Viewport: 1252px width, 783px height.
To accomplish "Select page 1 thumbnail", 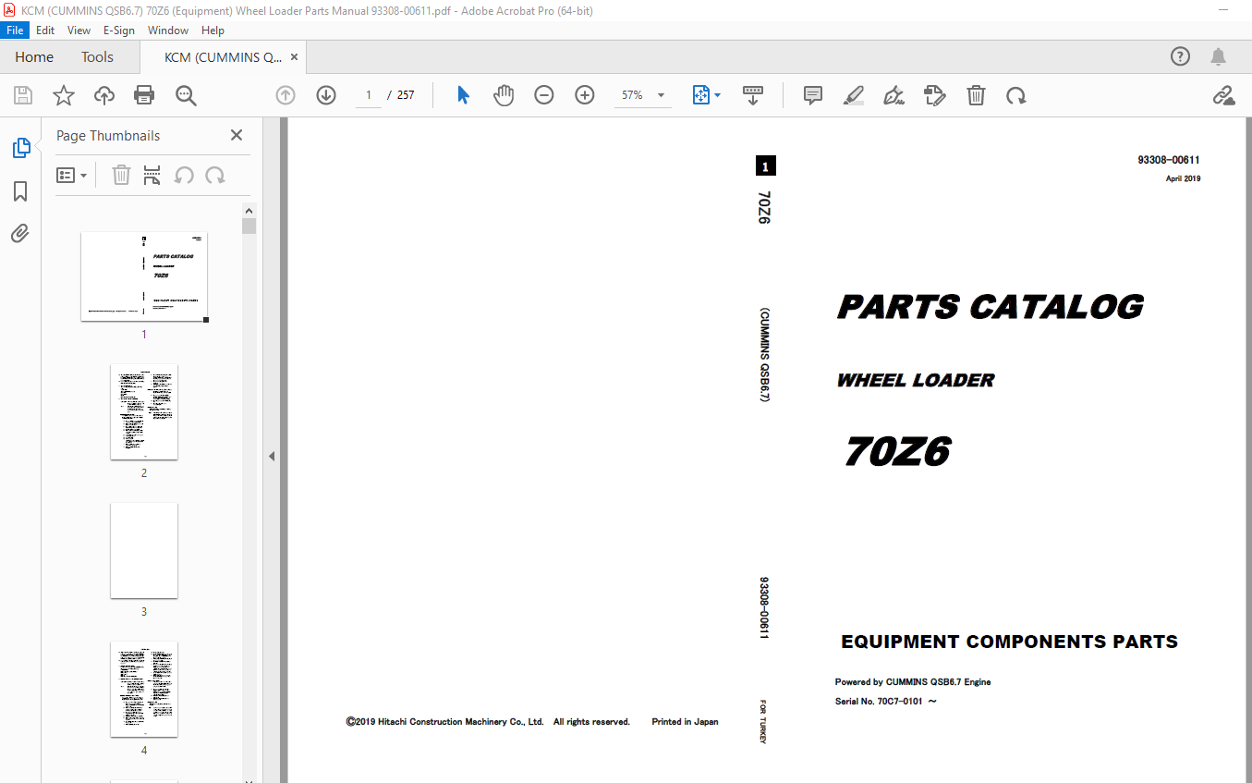I will pos(144,276).
